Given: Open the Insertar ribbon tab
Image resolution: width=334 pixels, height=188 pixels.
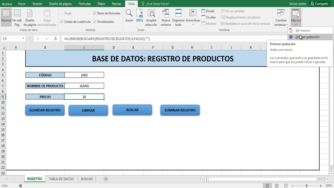Looking at the screenshot, I should (x=37, y=4).
